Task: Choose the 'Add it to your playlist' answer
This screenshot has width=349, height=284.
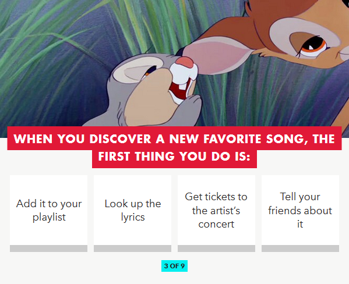Action: click(x=49, y=210)
